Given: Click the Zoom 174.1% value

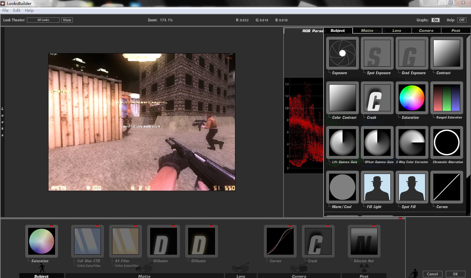Looking at the screenshot, I should (167, 20).
